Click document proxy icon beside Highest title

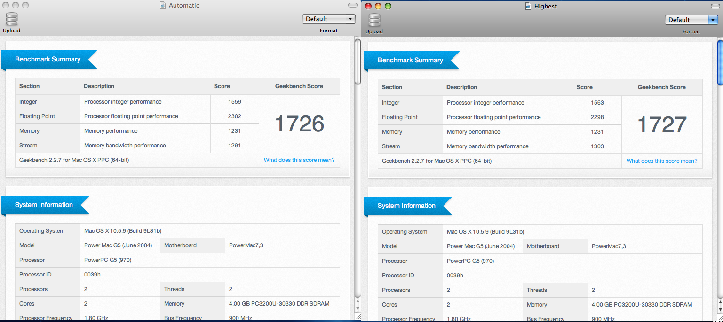528,6
